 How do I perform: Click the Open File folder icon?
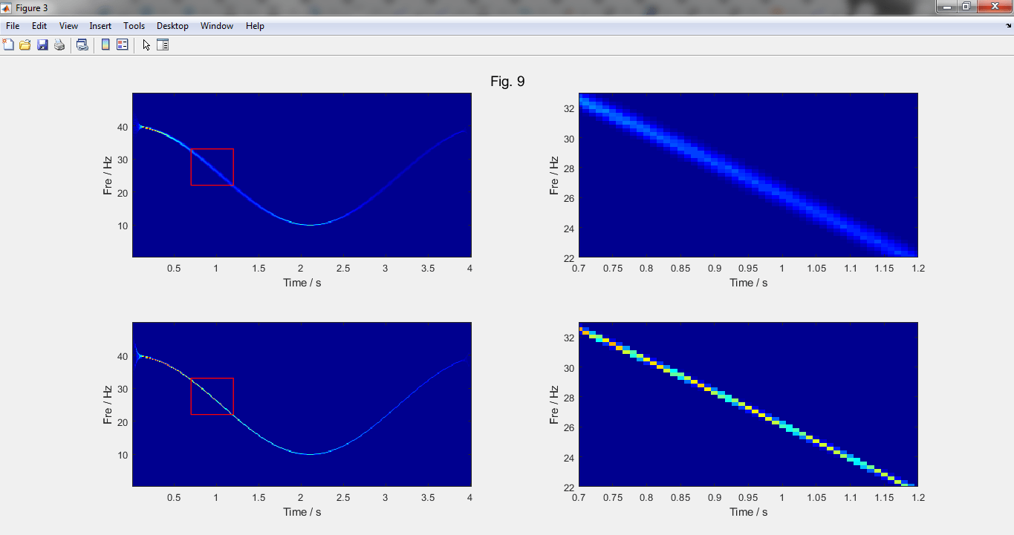(25, 45)
